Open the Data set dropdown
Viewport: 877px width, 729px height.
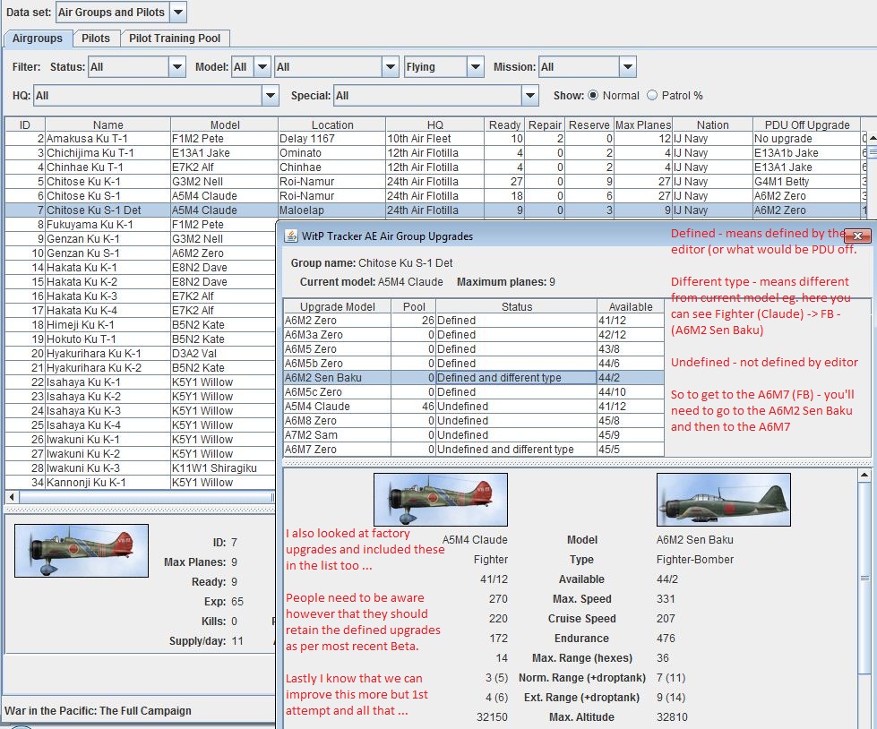177,13
